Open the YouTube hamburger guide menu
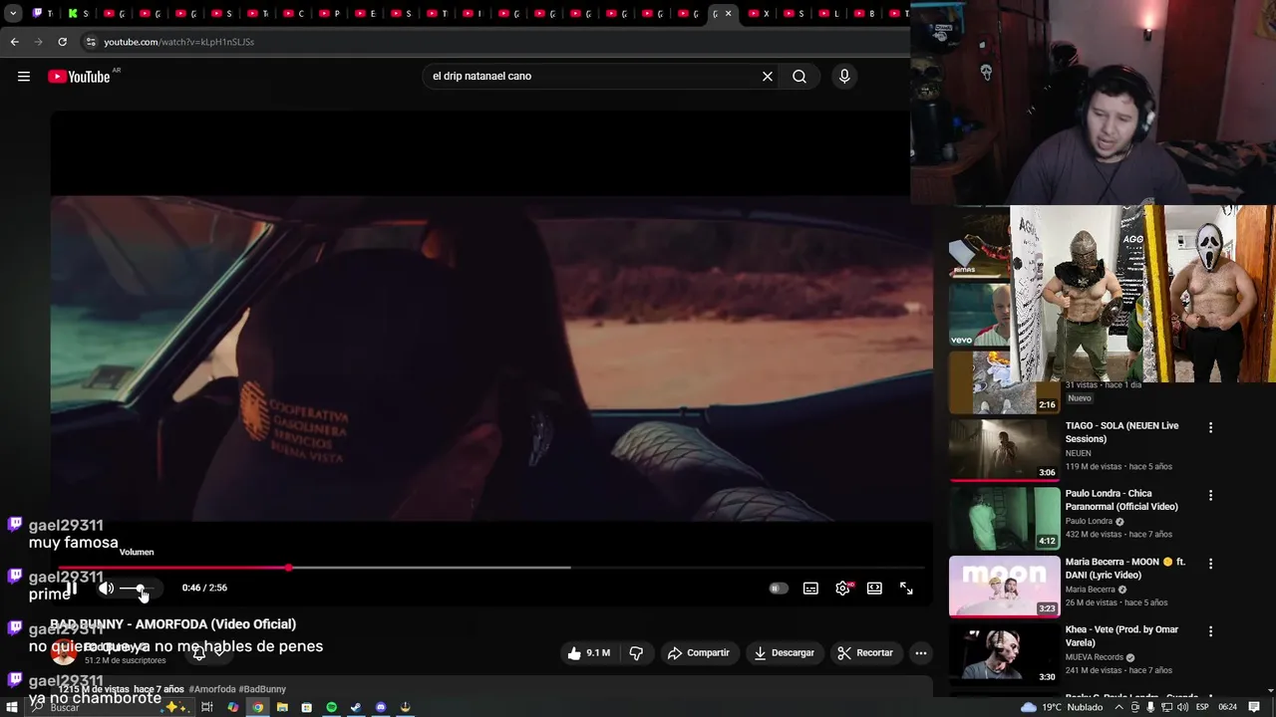The height and width of the screenshot is (717, 1276). pyautogui.click(x=24, y=77)
